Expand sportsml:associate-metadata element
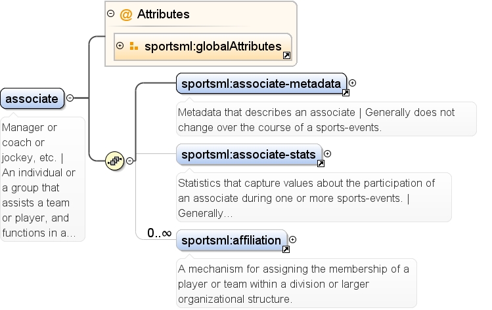This screenshot has height=310, width=492. 352,83
